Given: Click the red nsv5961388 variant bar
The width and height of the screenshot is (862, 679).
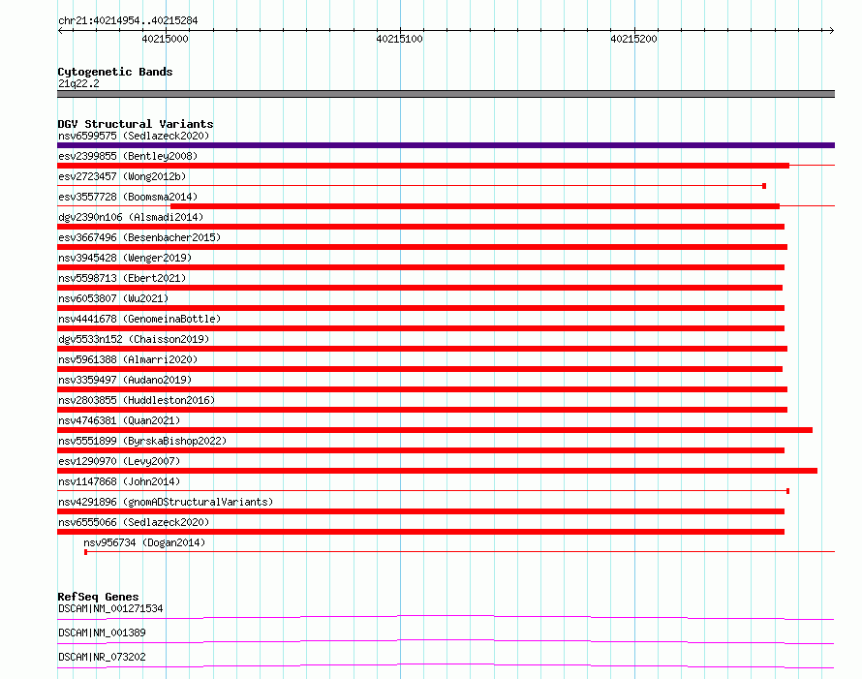Looking at the screenshot, I should click(x=419, y=369).
